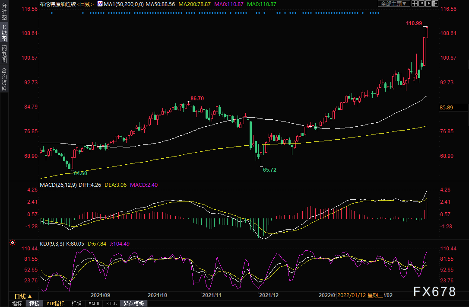Click the panel export arrow icon at top right

click(x=435, y=3)
